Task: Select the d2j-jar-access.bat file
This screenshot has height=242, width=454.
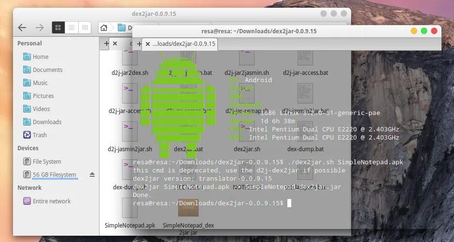Action: tap(305, 64)
